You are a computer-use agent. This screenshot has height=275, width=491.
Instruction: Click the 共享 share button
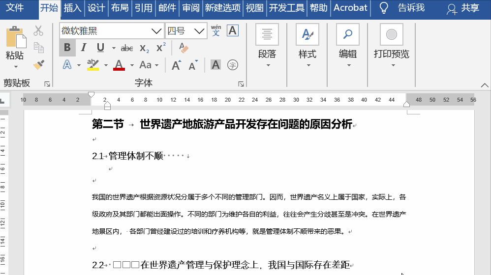click(462, 8)
